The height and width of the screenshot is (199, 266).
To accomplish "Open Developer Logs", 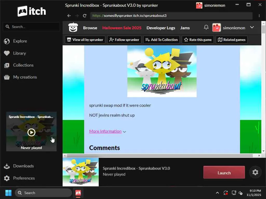I will [x=161, y=28].
